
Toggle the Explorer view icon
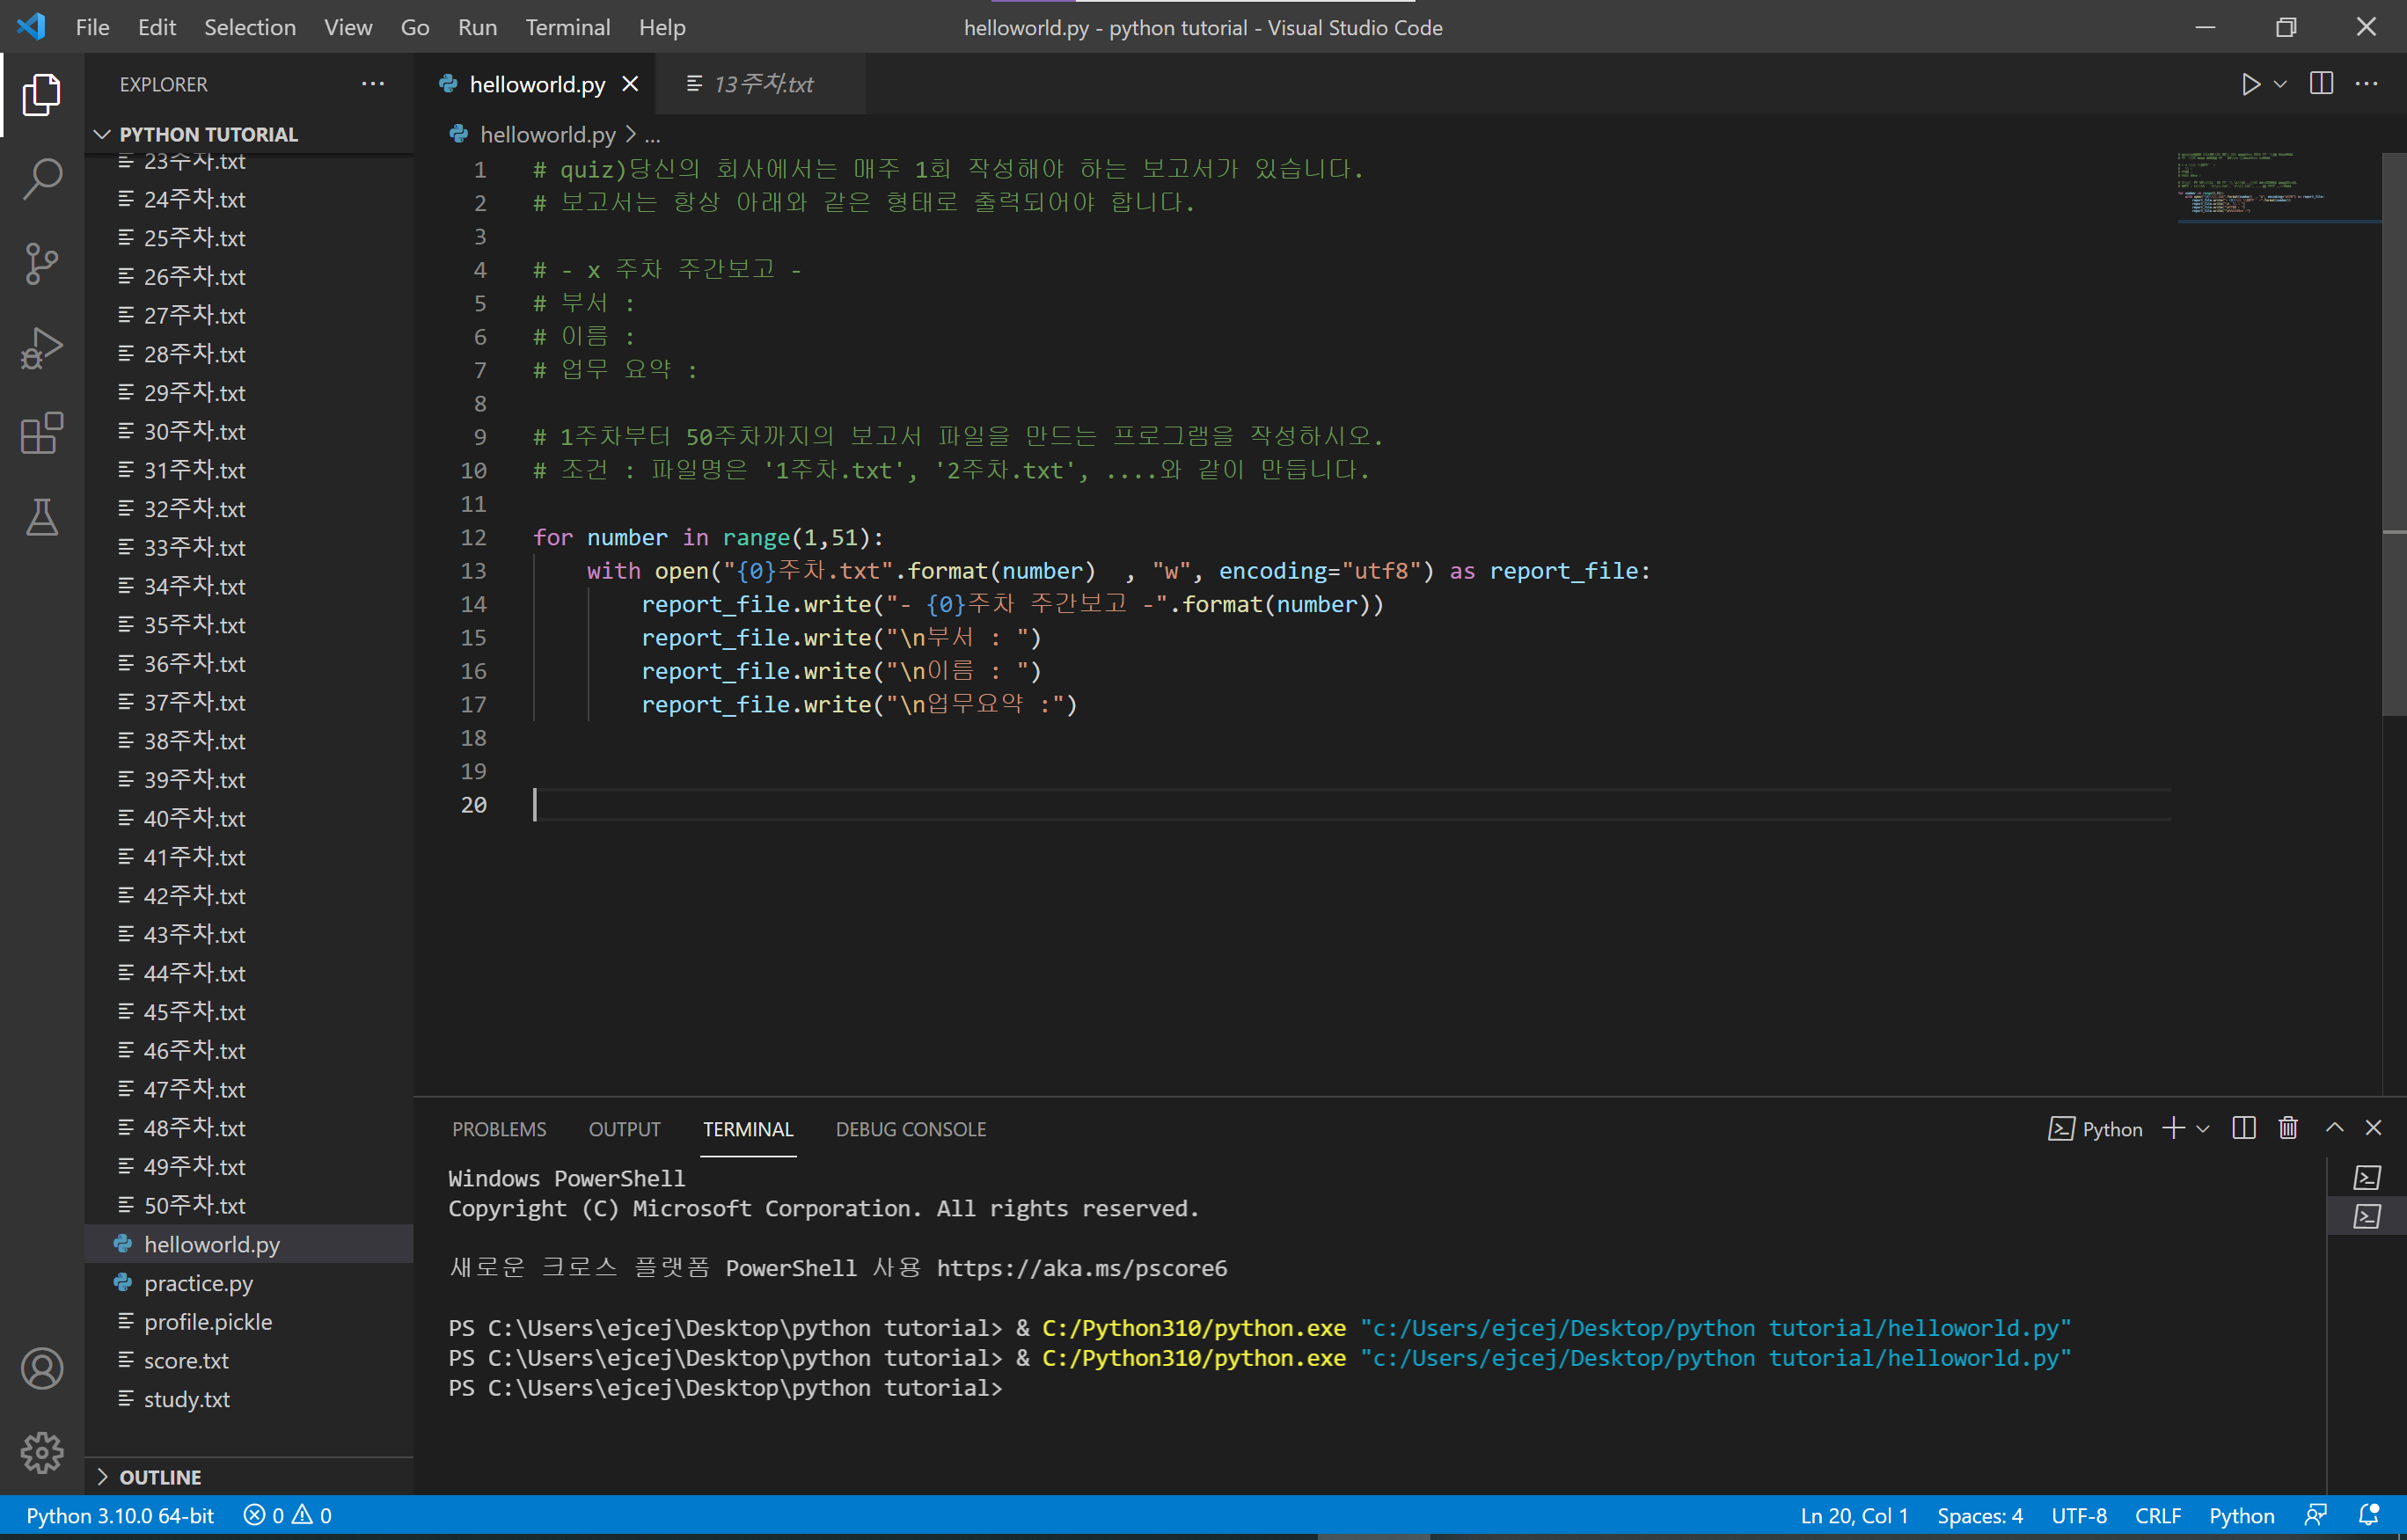tap(42, 94)
